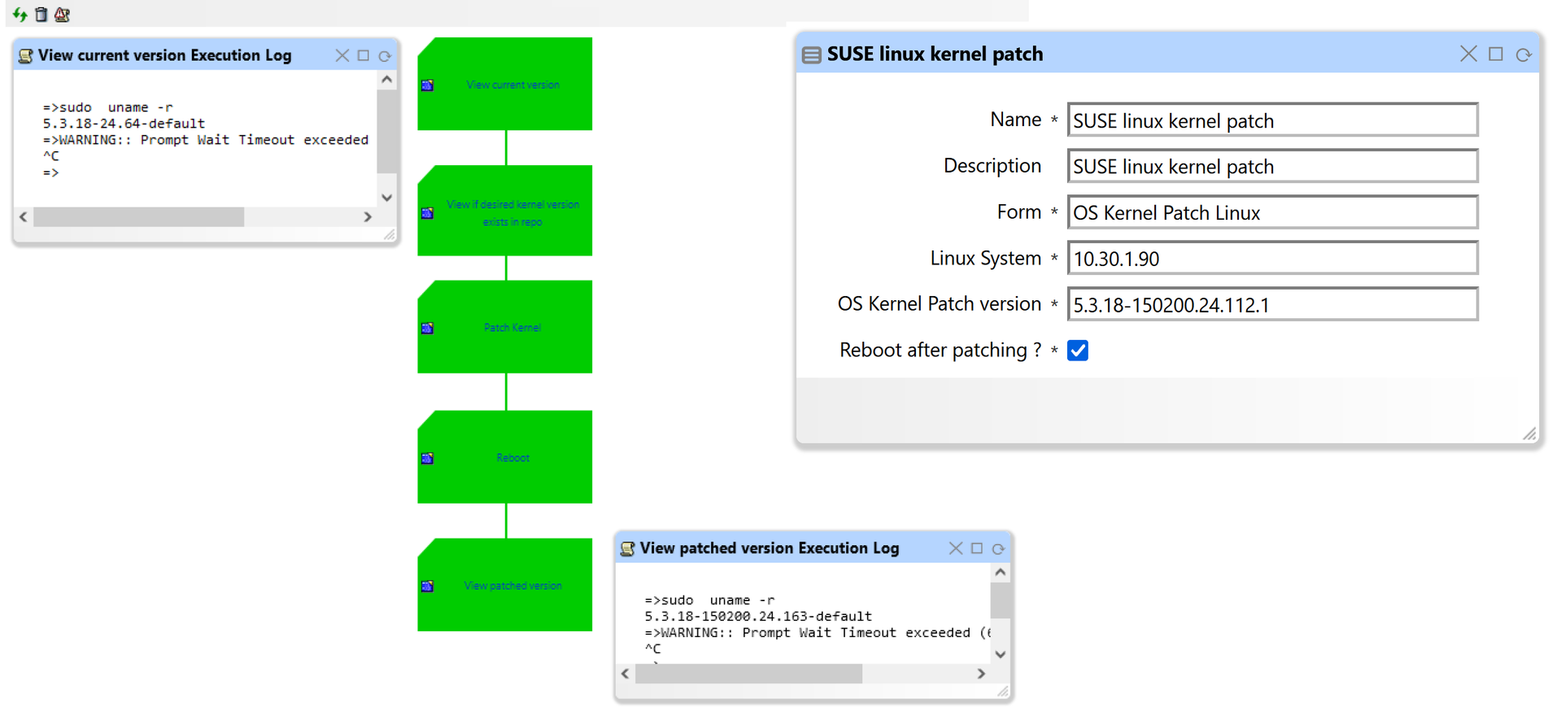Viewport: 1561px width, 711px height.
Task: Select the Patch Kernel workflow node
Action: click(505, 327)
